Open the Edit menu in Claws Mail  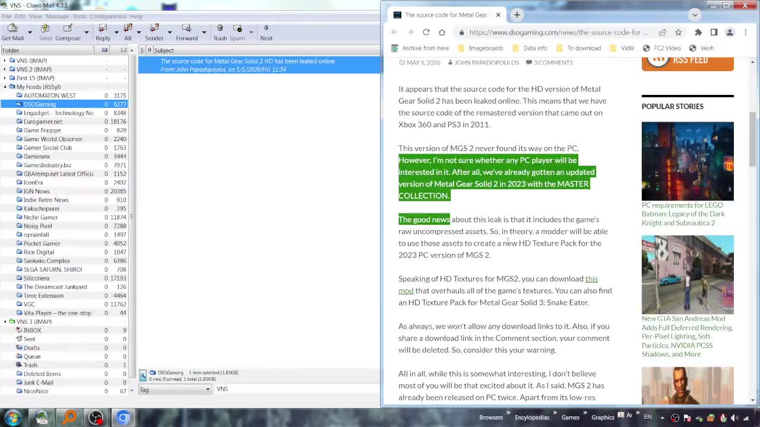[20, 17]
